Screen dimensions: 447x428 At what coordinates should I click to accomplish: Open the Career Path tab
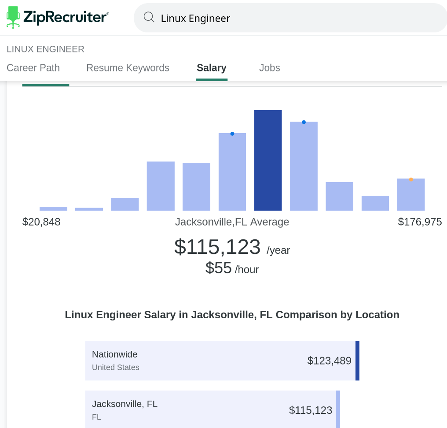click(x=33, y=68)
